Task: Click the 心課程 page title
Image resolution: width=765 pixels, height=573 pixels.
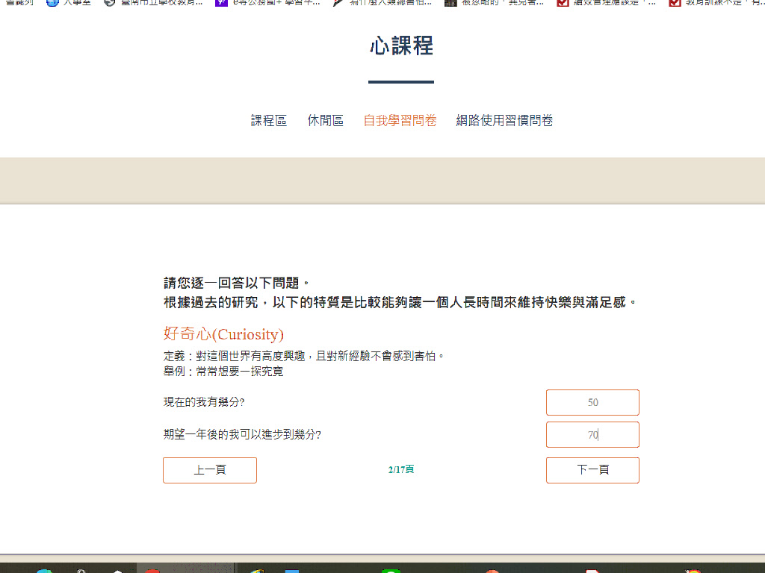Action: 401,46
